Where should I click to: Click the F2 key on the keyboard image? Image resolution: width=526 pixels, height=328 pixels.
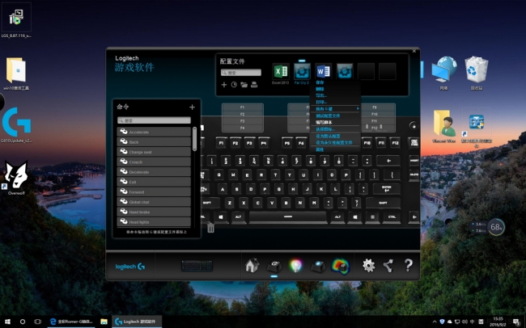pyautogui.click(x=235, y=143)
